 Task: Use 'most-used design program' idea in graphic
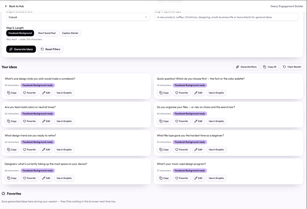click(216, 178)
